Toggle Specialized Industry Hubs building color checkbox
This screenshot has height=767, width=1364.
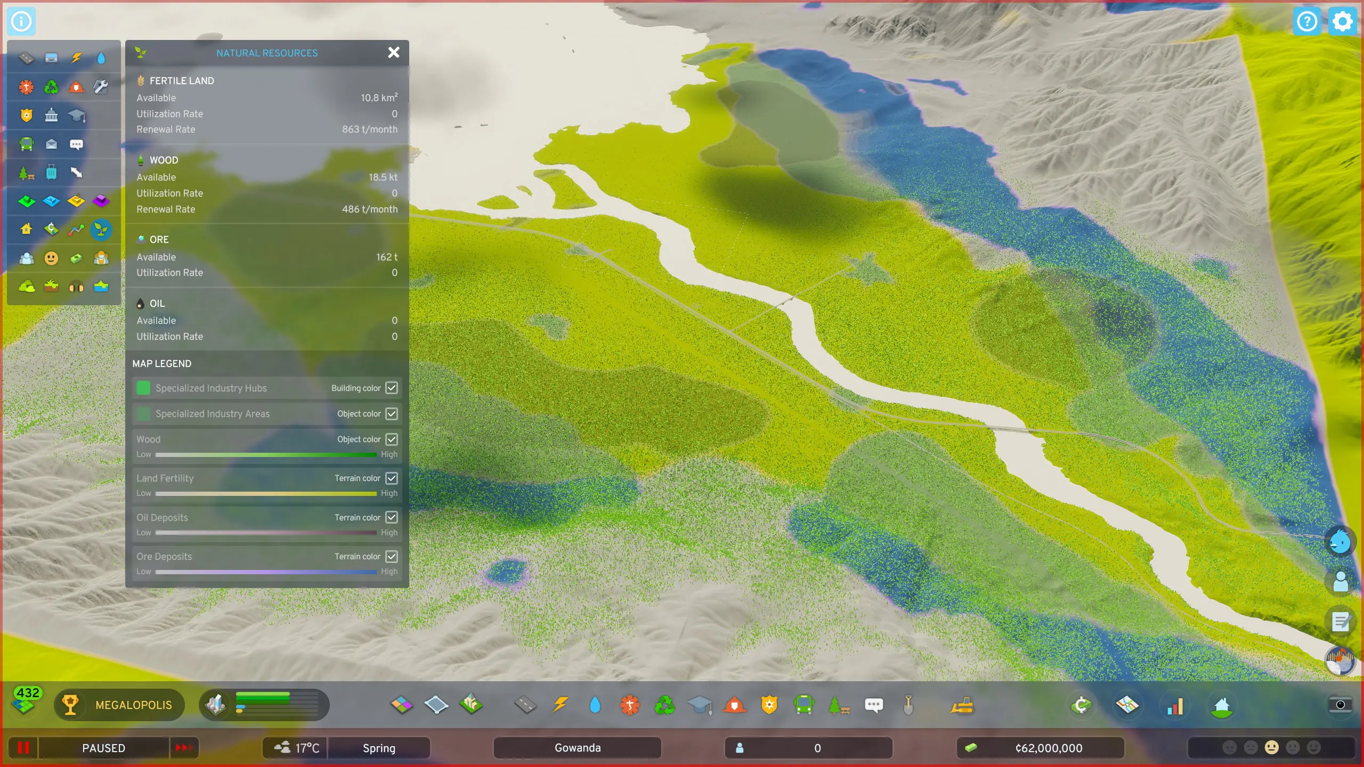[x=392, y=388]
